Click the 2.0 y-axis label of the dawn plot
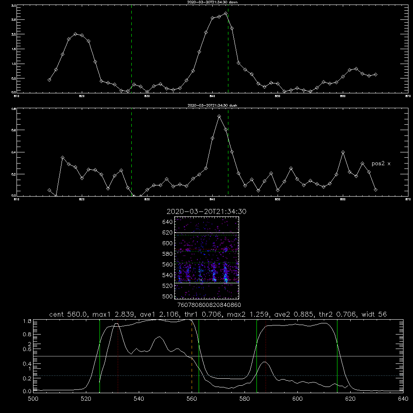The image size is (413, 413). [x=14, y=34]
